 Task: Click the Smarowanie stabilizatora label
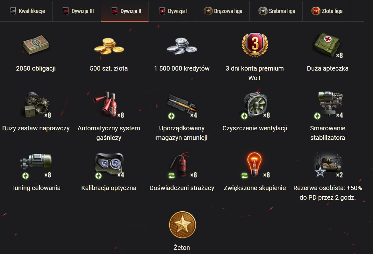point(327,133)
